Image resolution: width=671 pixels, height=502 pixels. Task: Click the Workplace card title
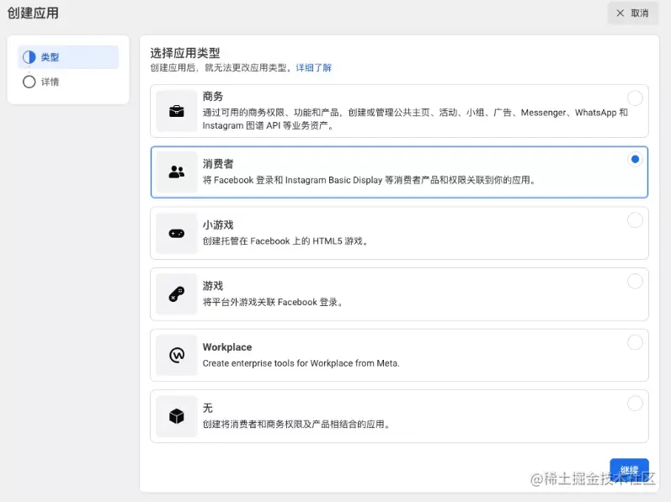227,347
